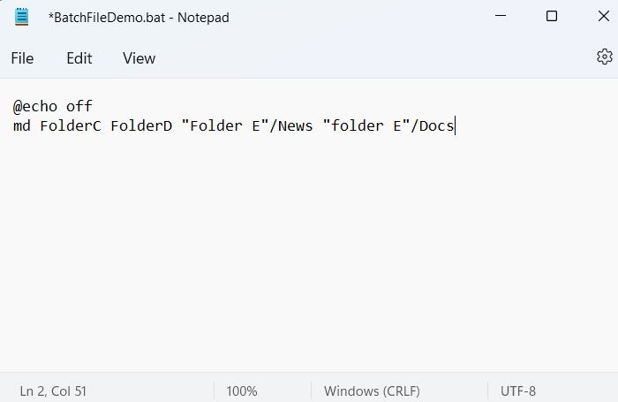Open Notepad settings gear icon
618x402 pixels.
pos(604,57)
